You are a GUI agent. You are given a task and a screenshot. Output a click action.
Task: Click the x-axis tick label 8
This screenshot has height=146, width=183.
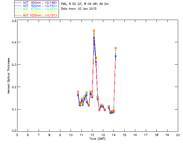click(49, 135)
